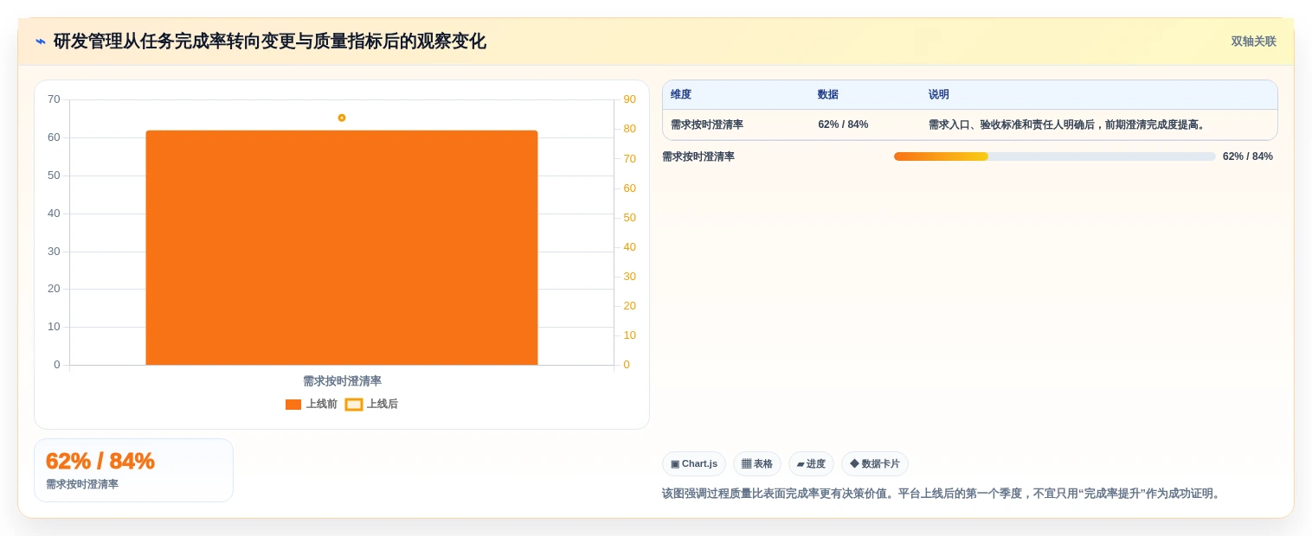Image resolution: width=1312 pixels, height=536 pixels.
Task: Click the right axis value 90
Action: click(x=629, y=99)
